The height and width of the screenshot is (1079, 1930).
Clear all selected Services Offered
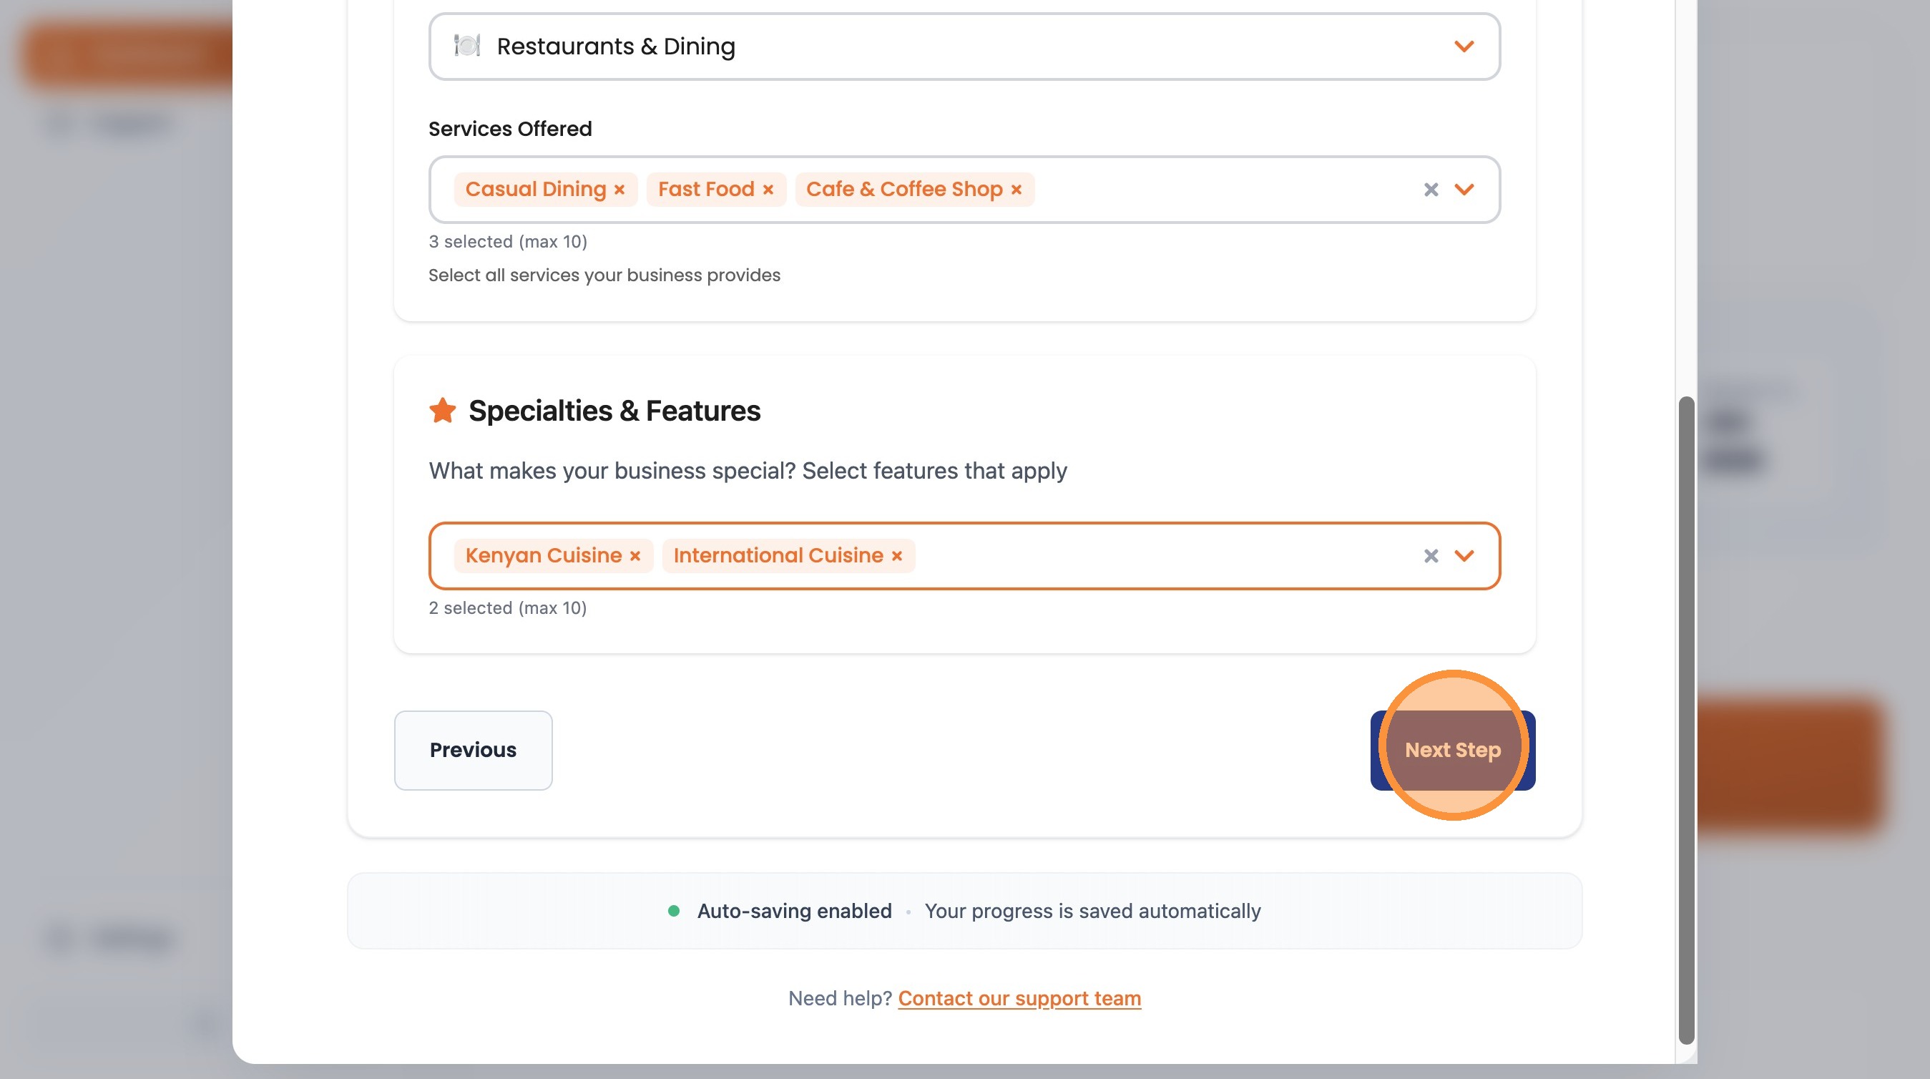[1430, 190]
